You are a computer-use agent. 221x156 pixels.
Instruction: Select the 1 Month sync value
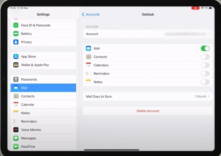200,97
